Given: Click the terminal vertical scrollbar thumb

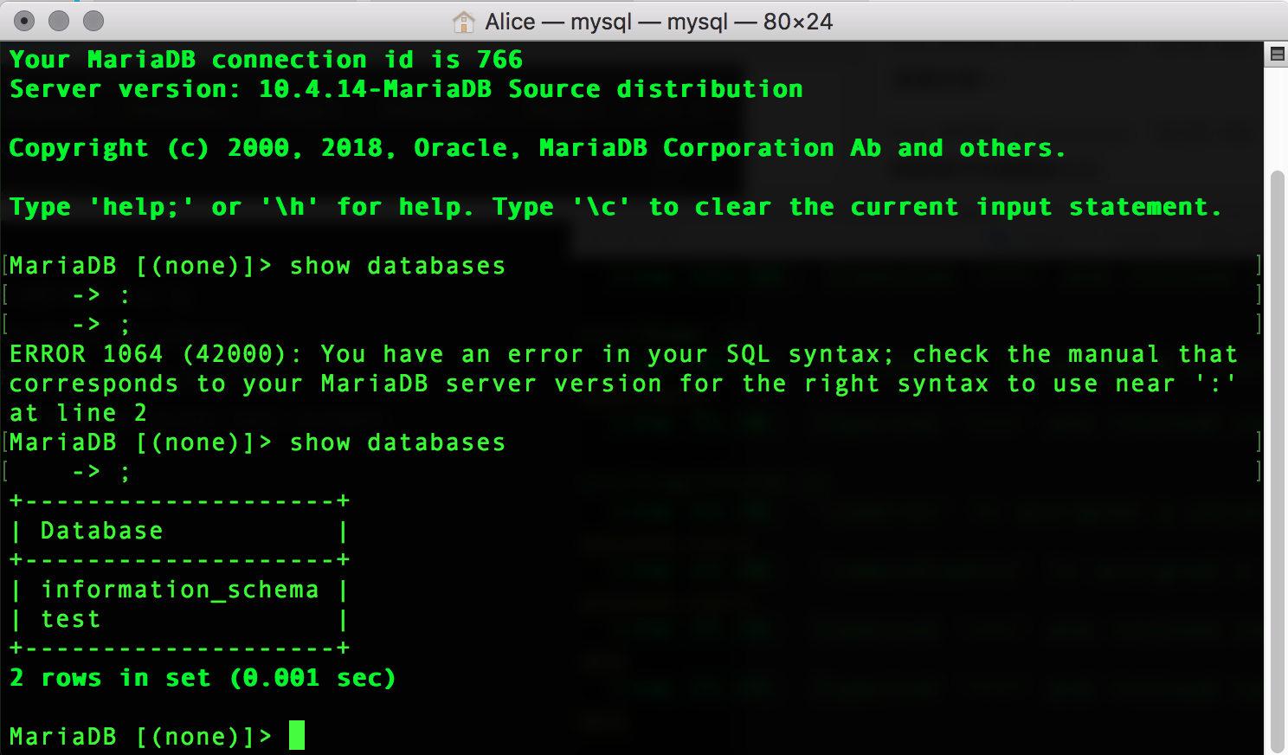Looking at the screenshot, I should click(x=1277, y=461).
